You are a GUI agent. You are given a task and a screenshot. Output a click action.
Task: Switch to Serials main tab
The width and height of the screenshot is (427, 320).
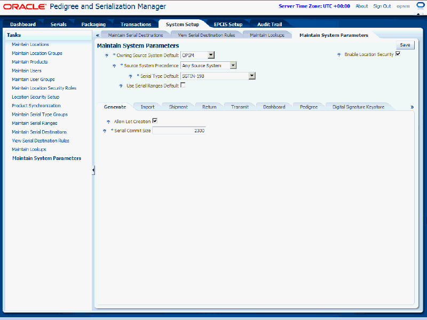coord(59,24)
